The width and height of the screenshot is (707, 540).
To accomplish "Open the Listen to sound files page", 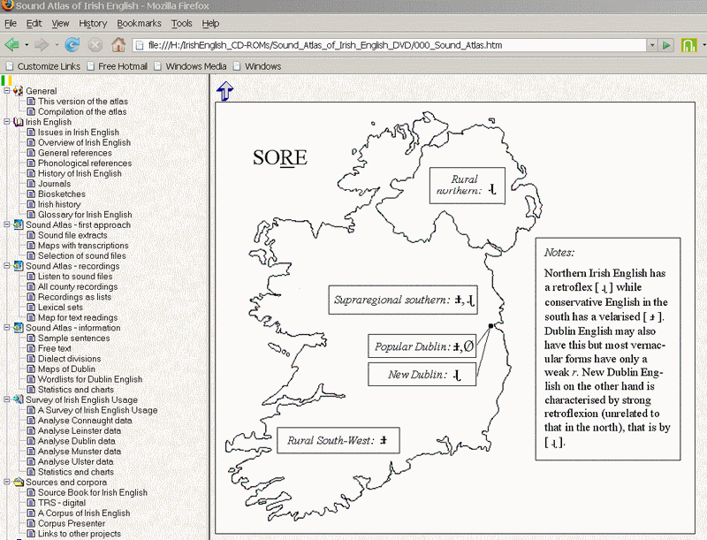I will point(75,277).
